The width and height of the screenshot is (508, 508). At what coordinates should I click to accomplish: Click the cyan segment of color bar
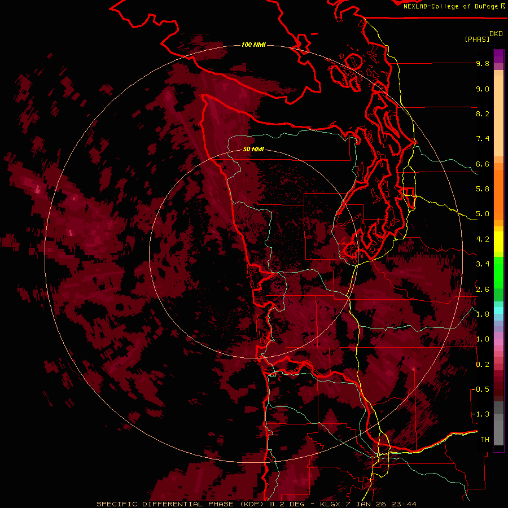498,310
